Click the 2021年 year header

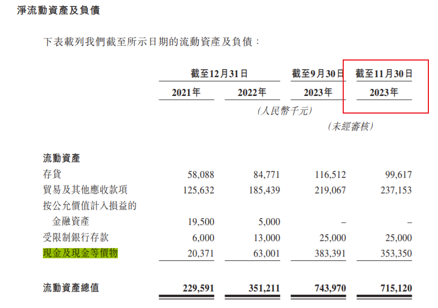tap(186, 92)
